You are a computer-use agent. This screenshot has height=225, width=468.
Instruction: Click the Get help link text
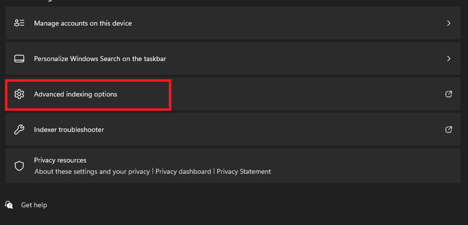tap(34, 205)
